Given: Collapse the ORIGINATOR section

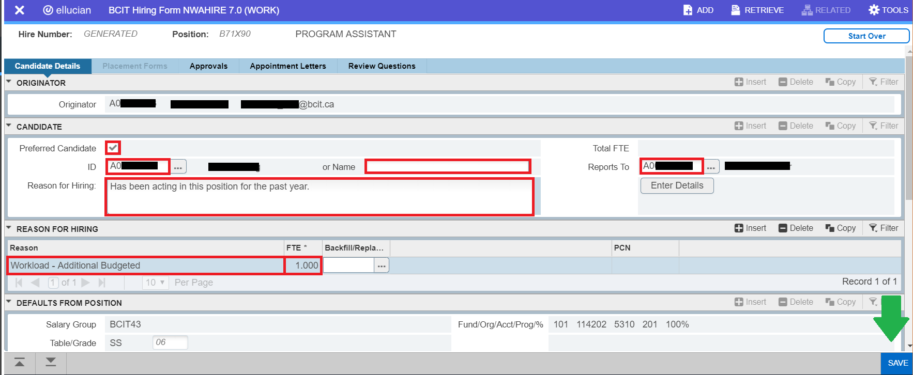Looking at the screenshot, I should (x=9, y=82).
